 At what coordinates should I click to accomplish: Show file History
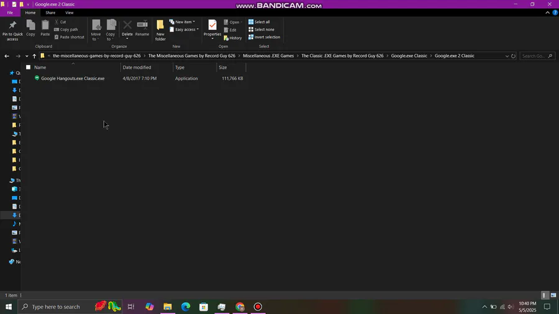coord(233,38)
